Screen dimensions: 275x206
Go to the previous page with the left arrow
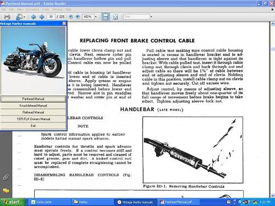click(34, 17)
